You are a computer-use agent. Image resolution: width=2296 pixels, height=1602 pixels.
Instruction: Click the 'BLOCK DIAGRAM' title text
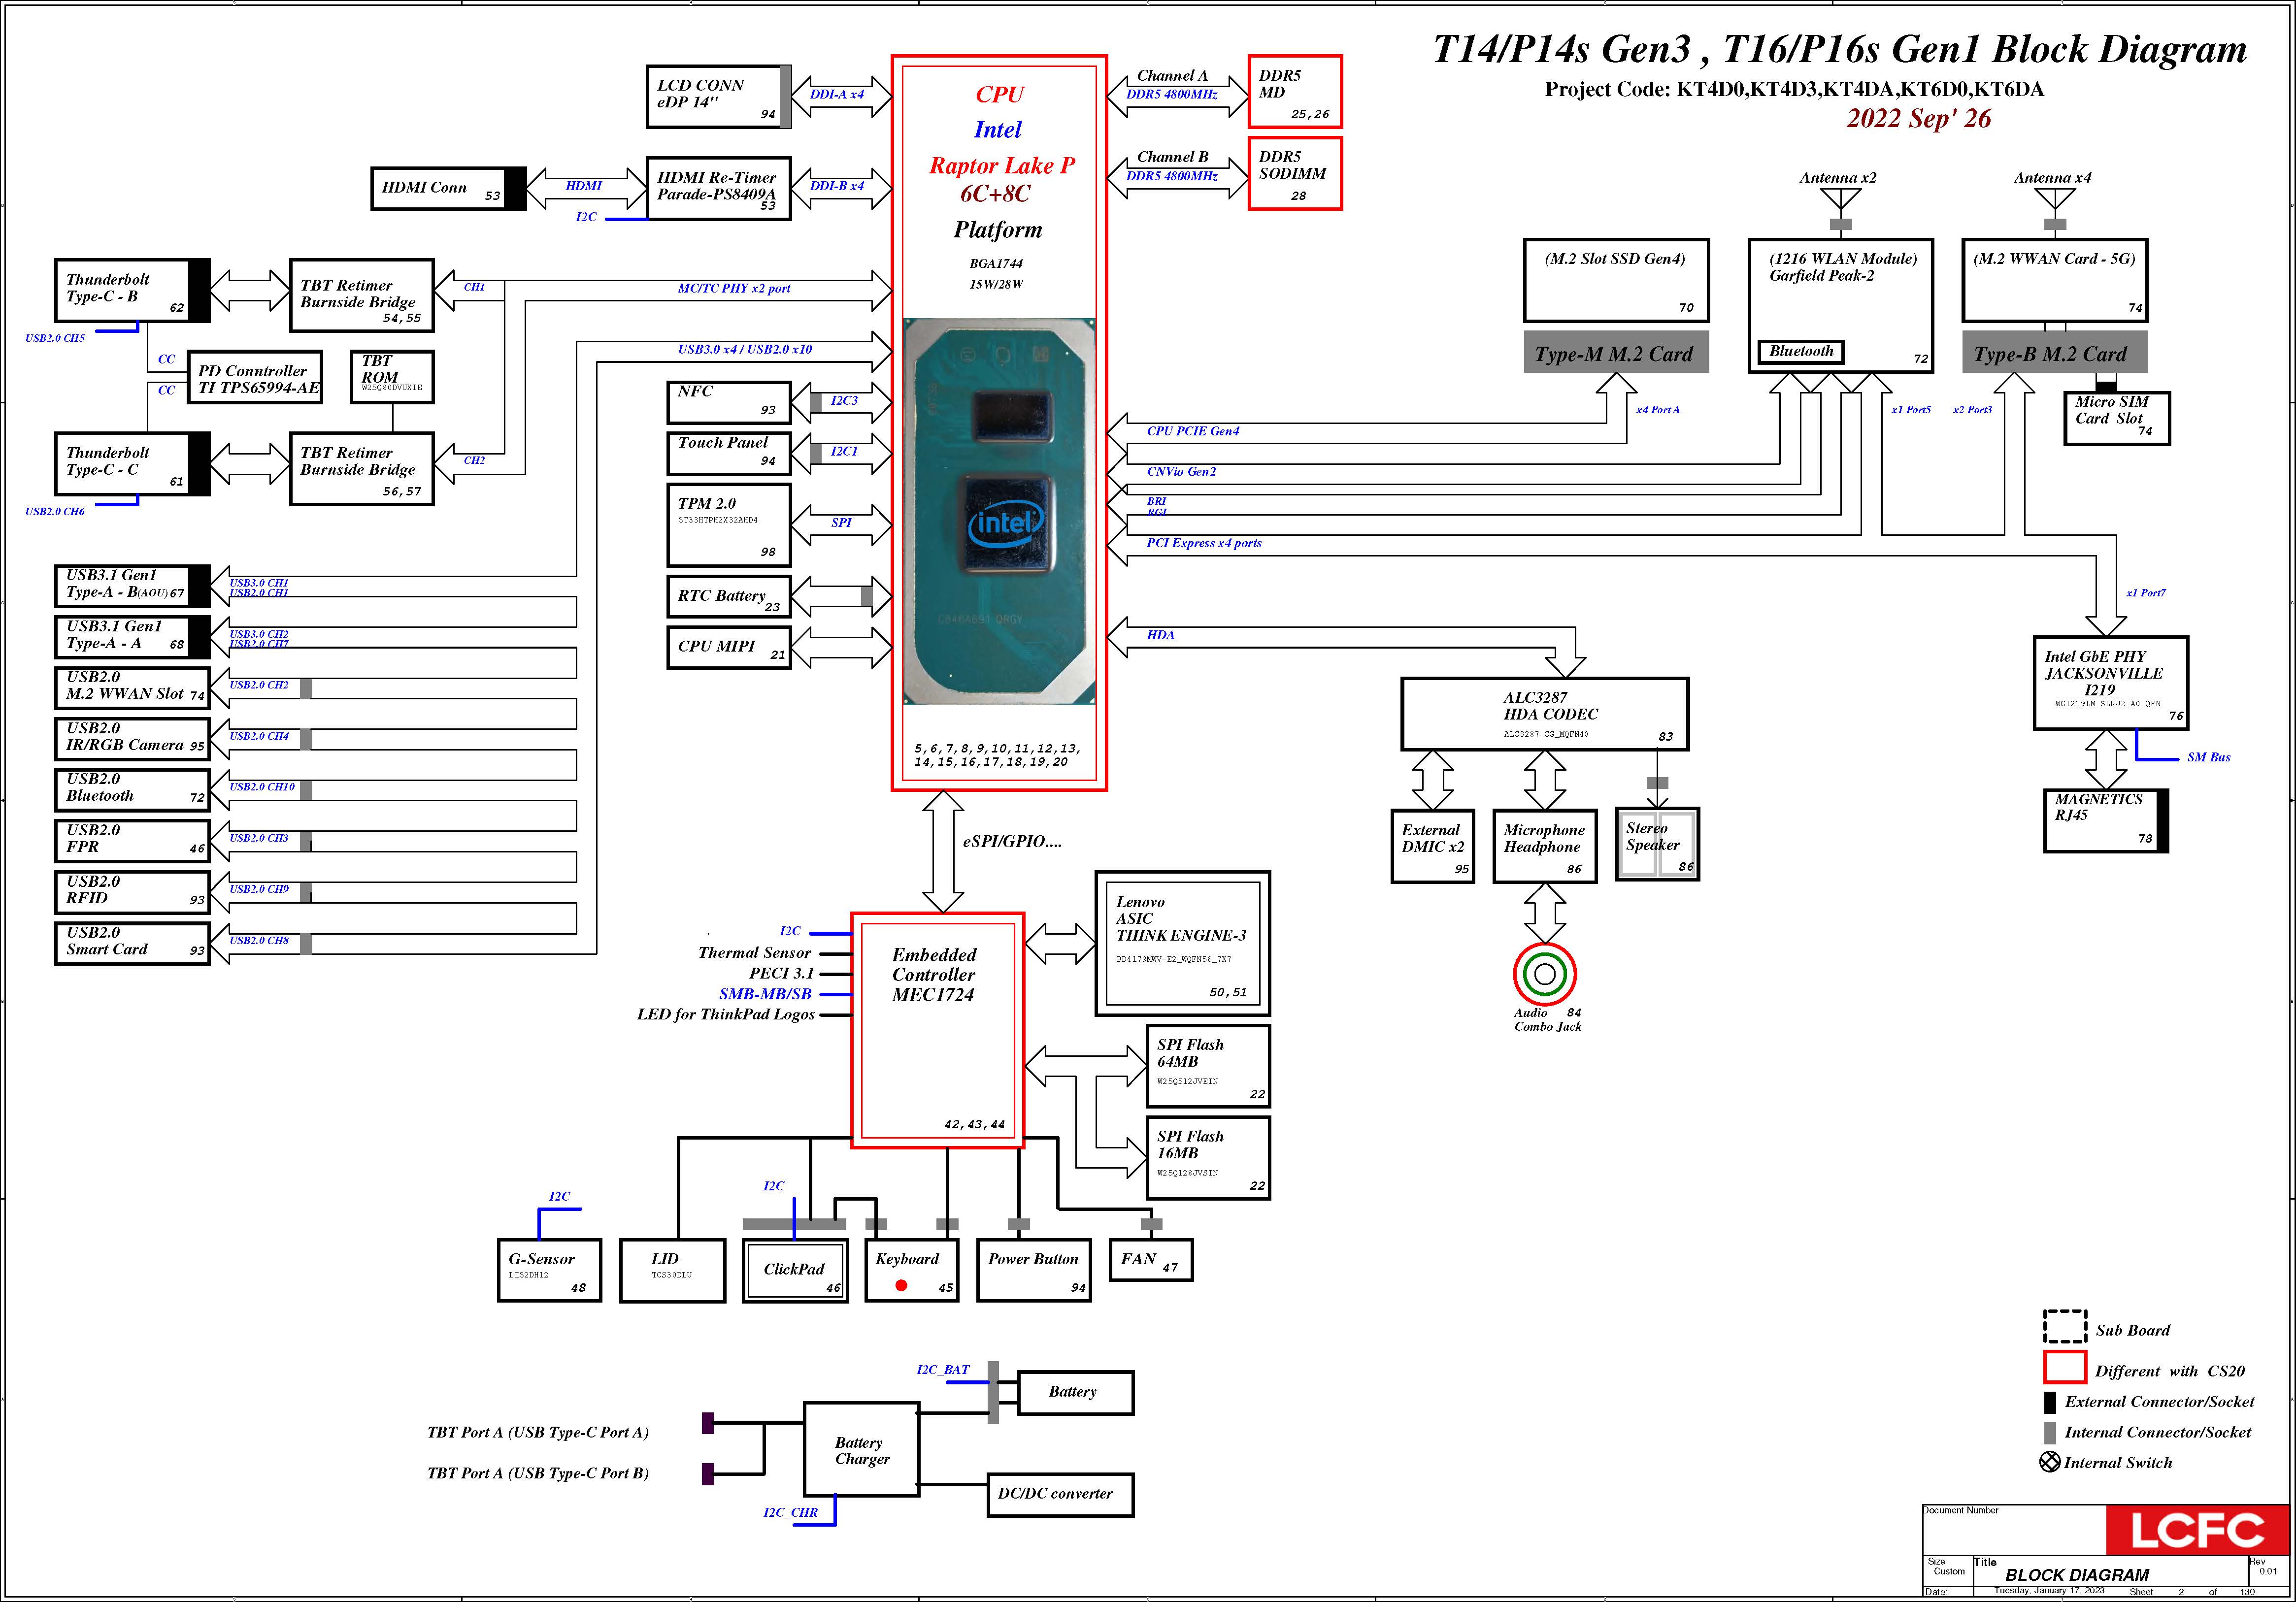click(2077, 1575)
